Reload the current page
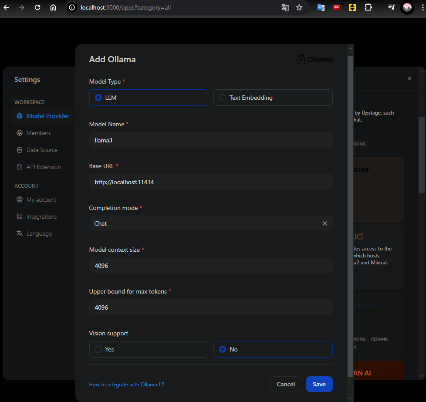Image resolution: width=426 pixels, height=402 pixels. [37, 7]
